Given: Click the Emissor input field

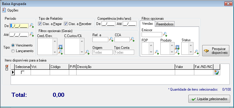Looking at the screenshot, I should click(x=152, y=35).
